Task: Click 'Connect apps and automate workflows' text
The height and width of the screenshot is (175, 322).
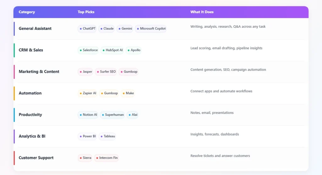Action: click(x=221, y=91)
